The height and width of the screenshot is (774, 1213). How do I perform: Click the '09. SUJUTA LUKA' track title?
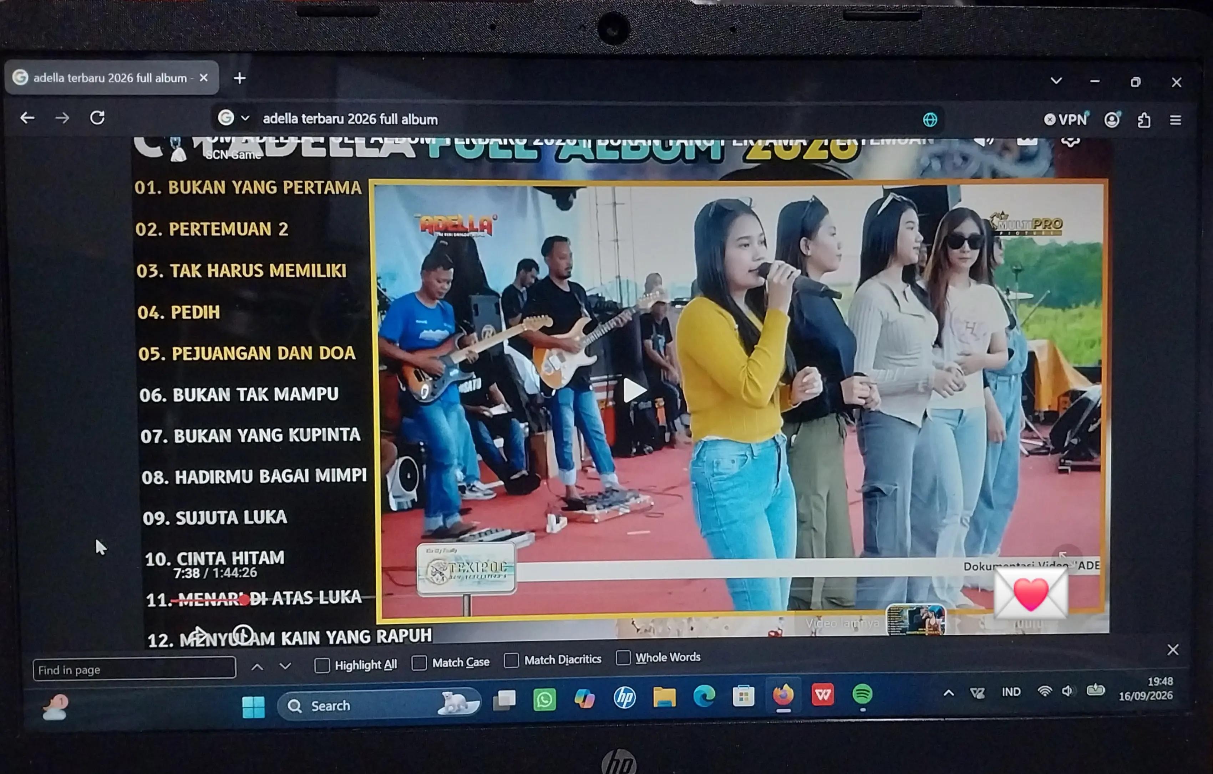pyautogui.click(x=214, y=518)
